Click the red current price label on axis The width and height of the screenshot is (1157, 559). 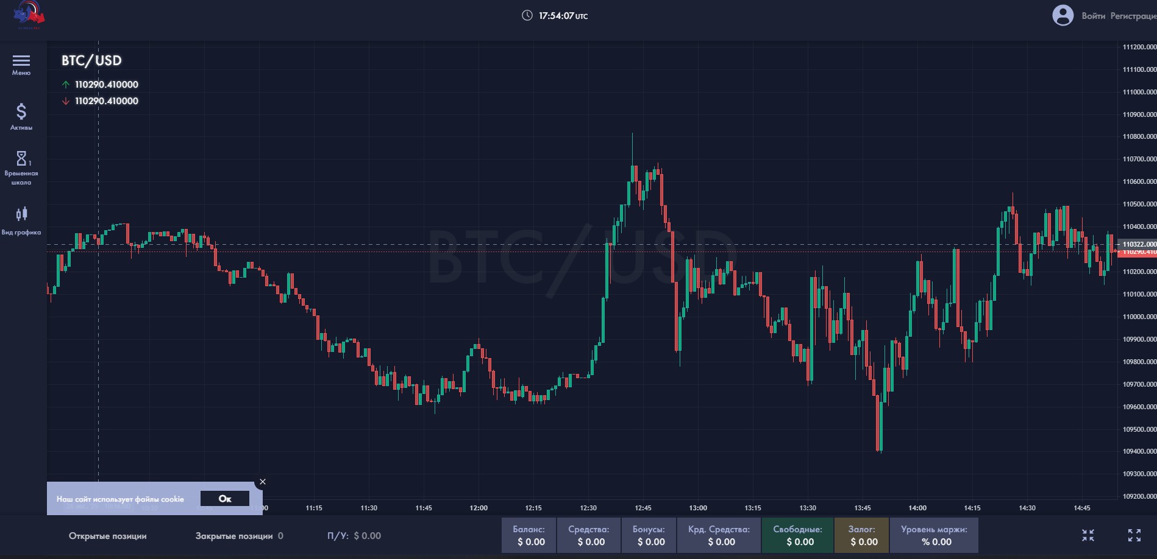point(1137,252)
